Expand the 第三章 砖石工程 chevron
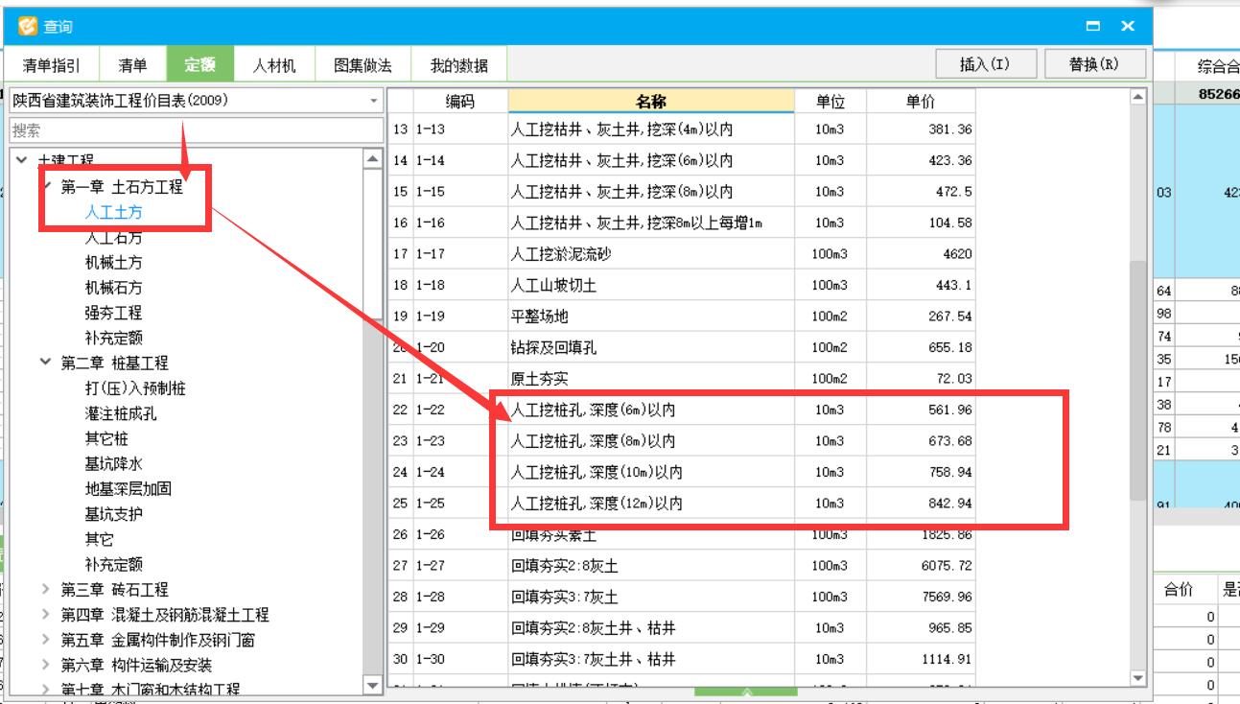This screenshot has height=704, width=1240. pos(45,589)
